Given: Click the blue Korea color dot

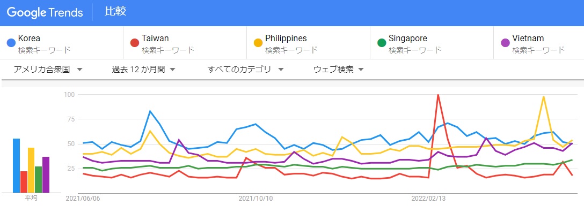Looking at the screenshot, I should point(11,43).
